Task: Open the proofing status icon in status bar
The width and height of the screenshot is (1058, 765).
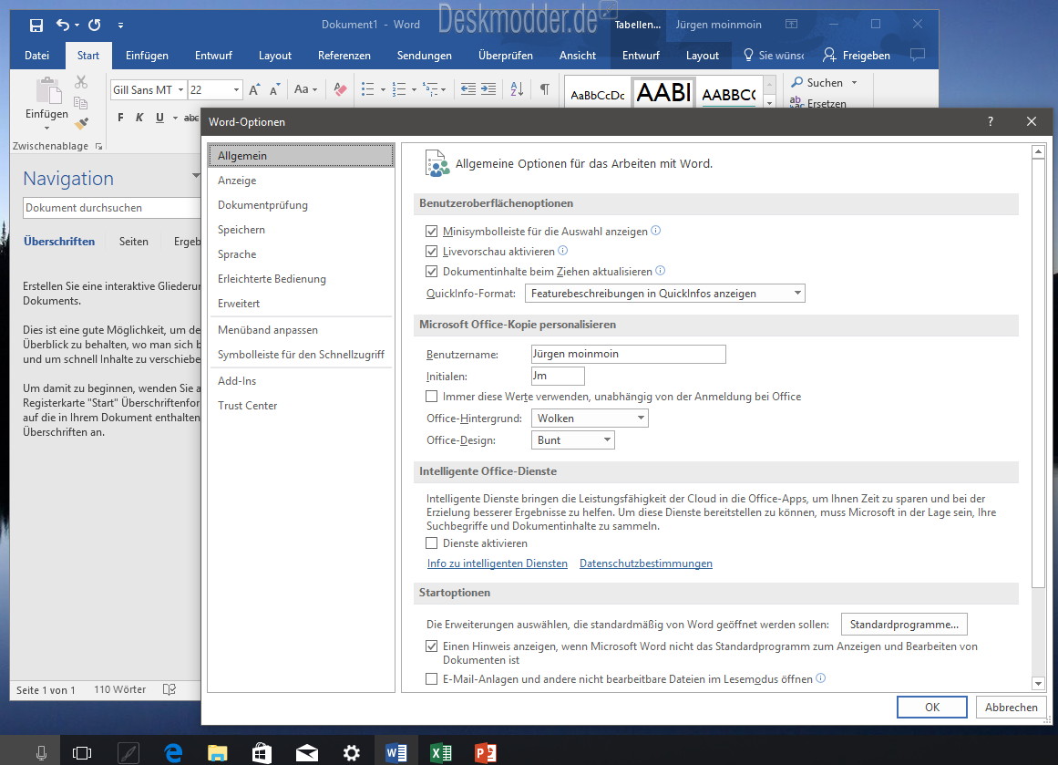Action: pos(169,689)
